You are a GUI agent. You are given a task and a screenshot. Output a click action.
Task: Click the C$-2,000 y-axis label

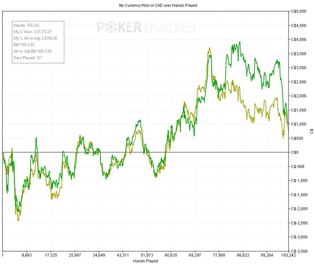click(299, 209)
